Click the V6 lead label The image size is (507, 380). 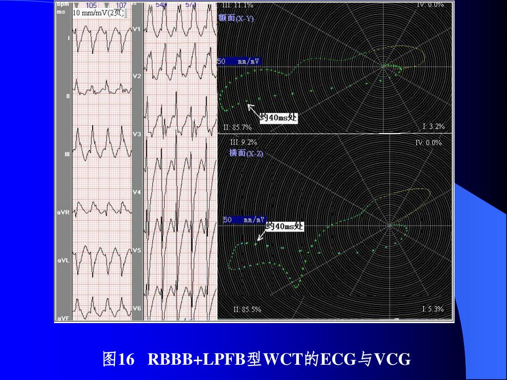137,309
